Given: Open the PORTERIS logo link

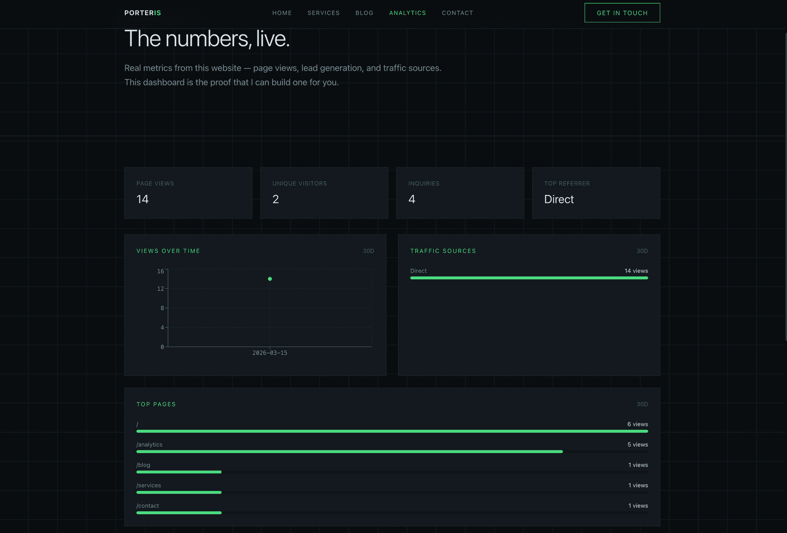Looking at the screenshot, I should click(143, 13).
